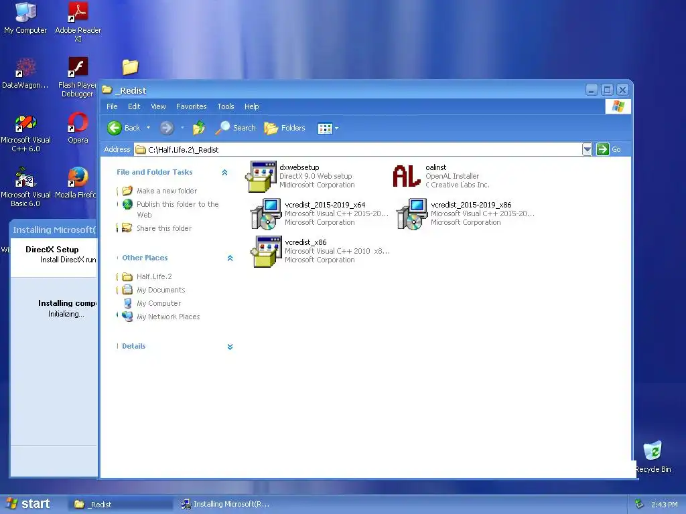
Task: Select Adobe Reader XI desktop shortcut
Action: click(x=78, y=22)
